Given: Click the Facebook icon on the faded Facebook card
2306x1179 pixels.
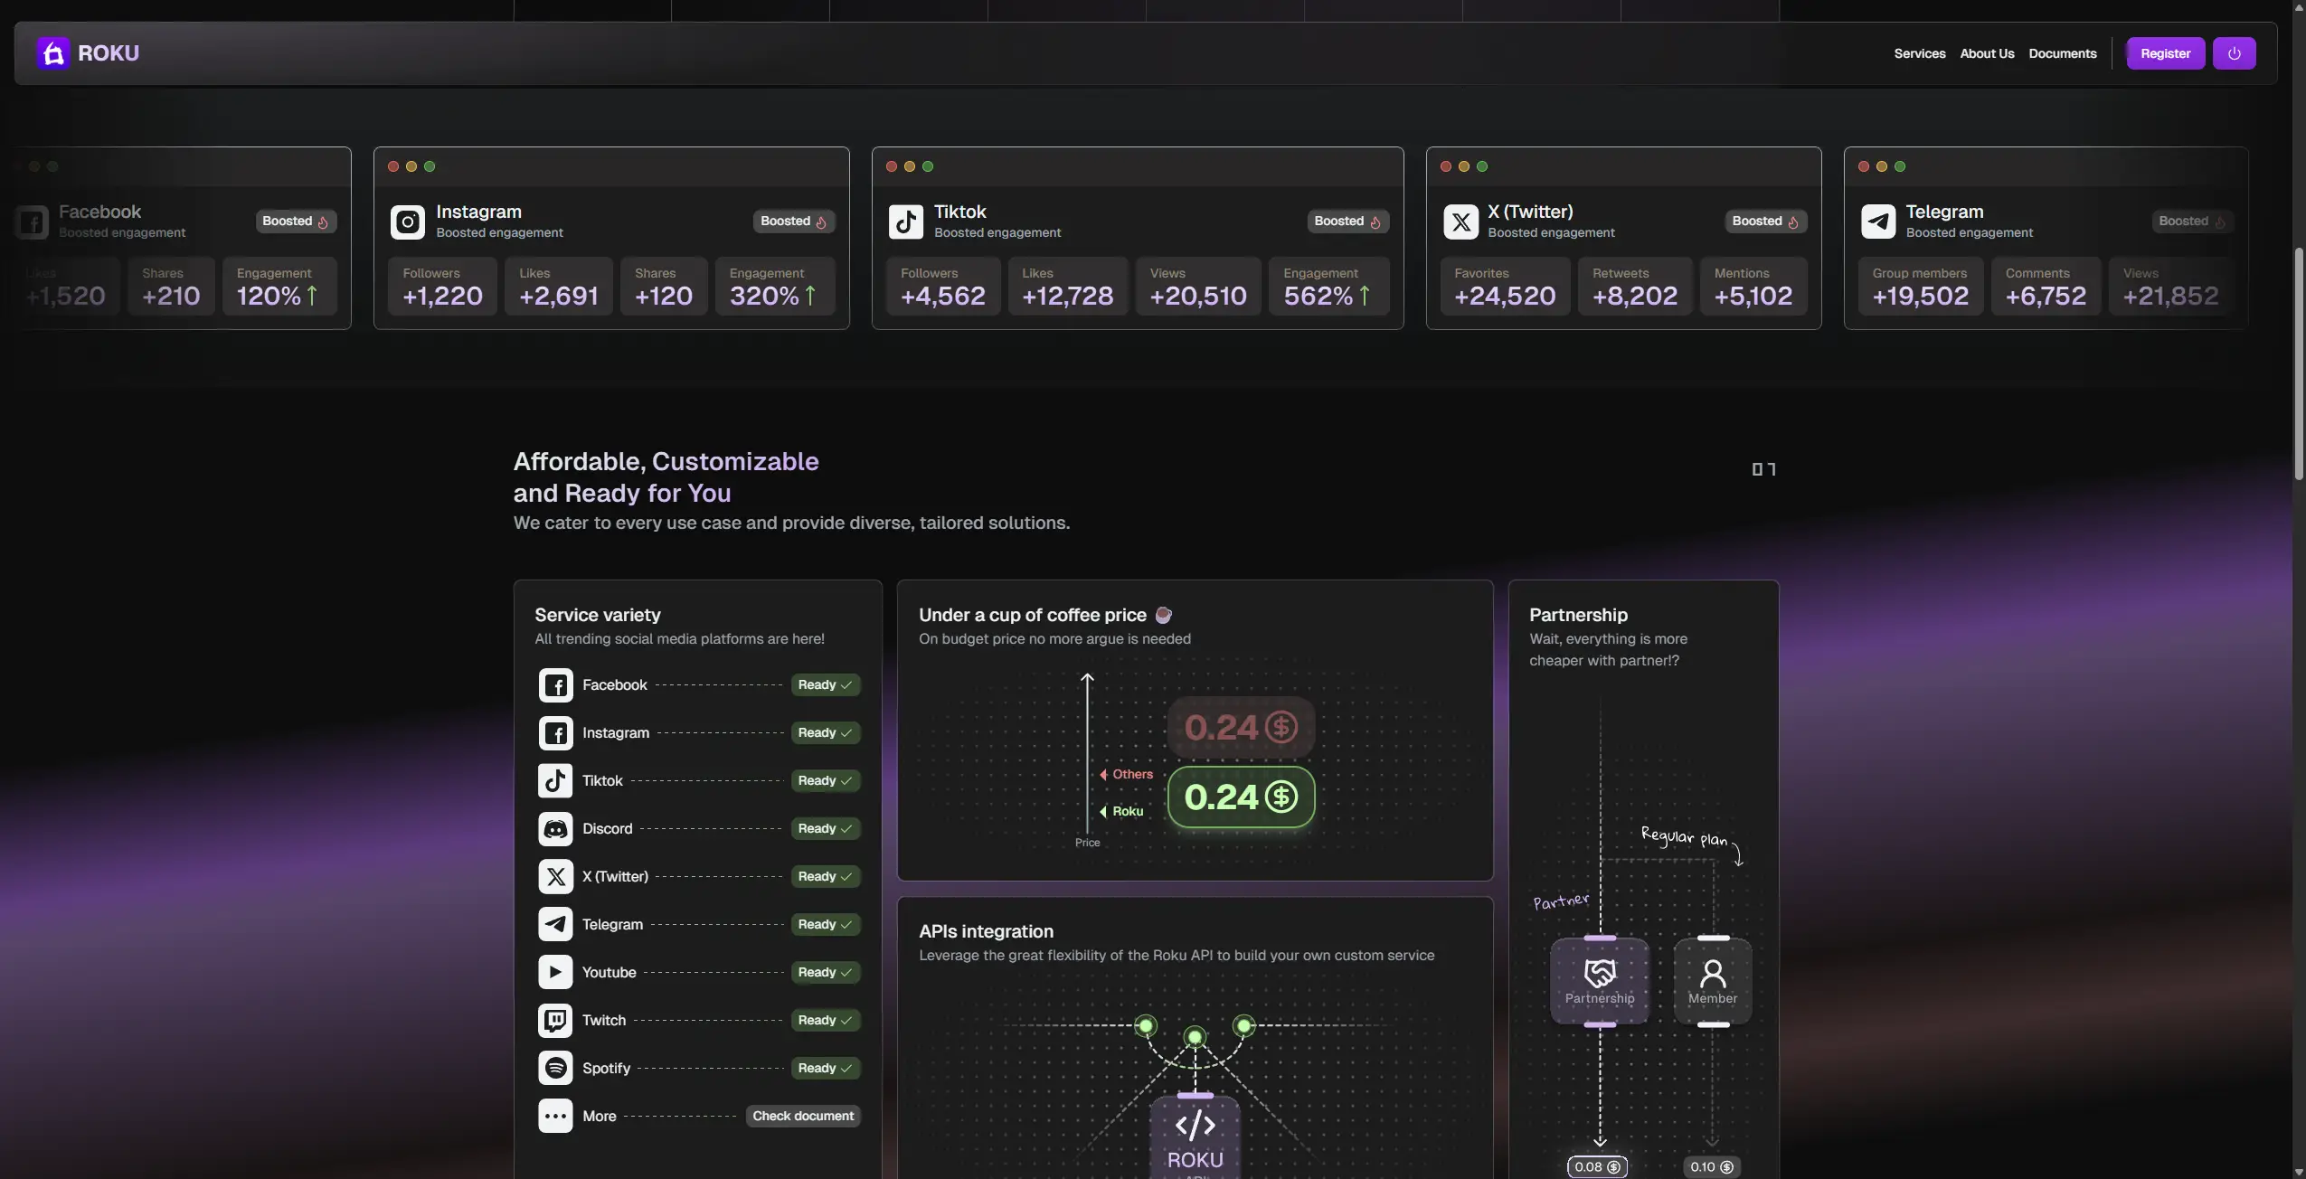Looking at the screenshot, I should 32,222.
